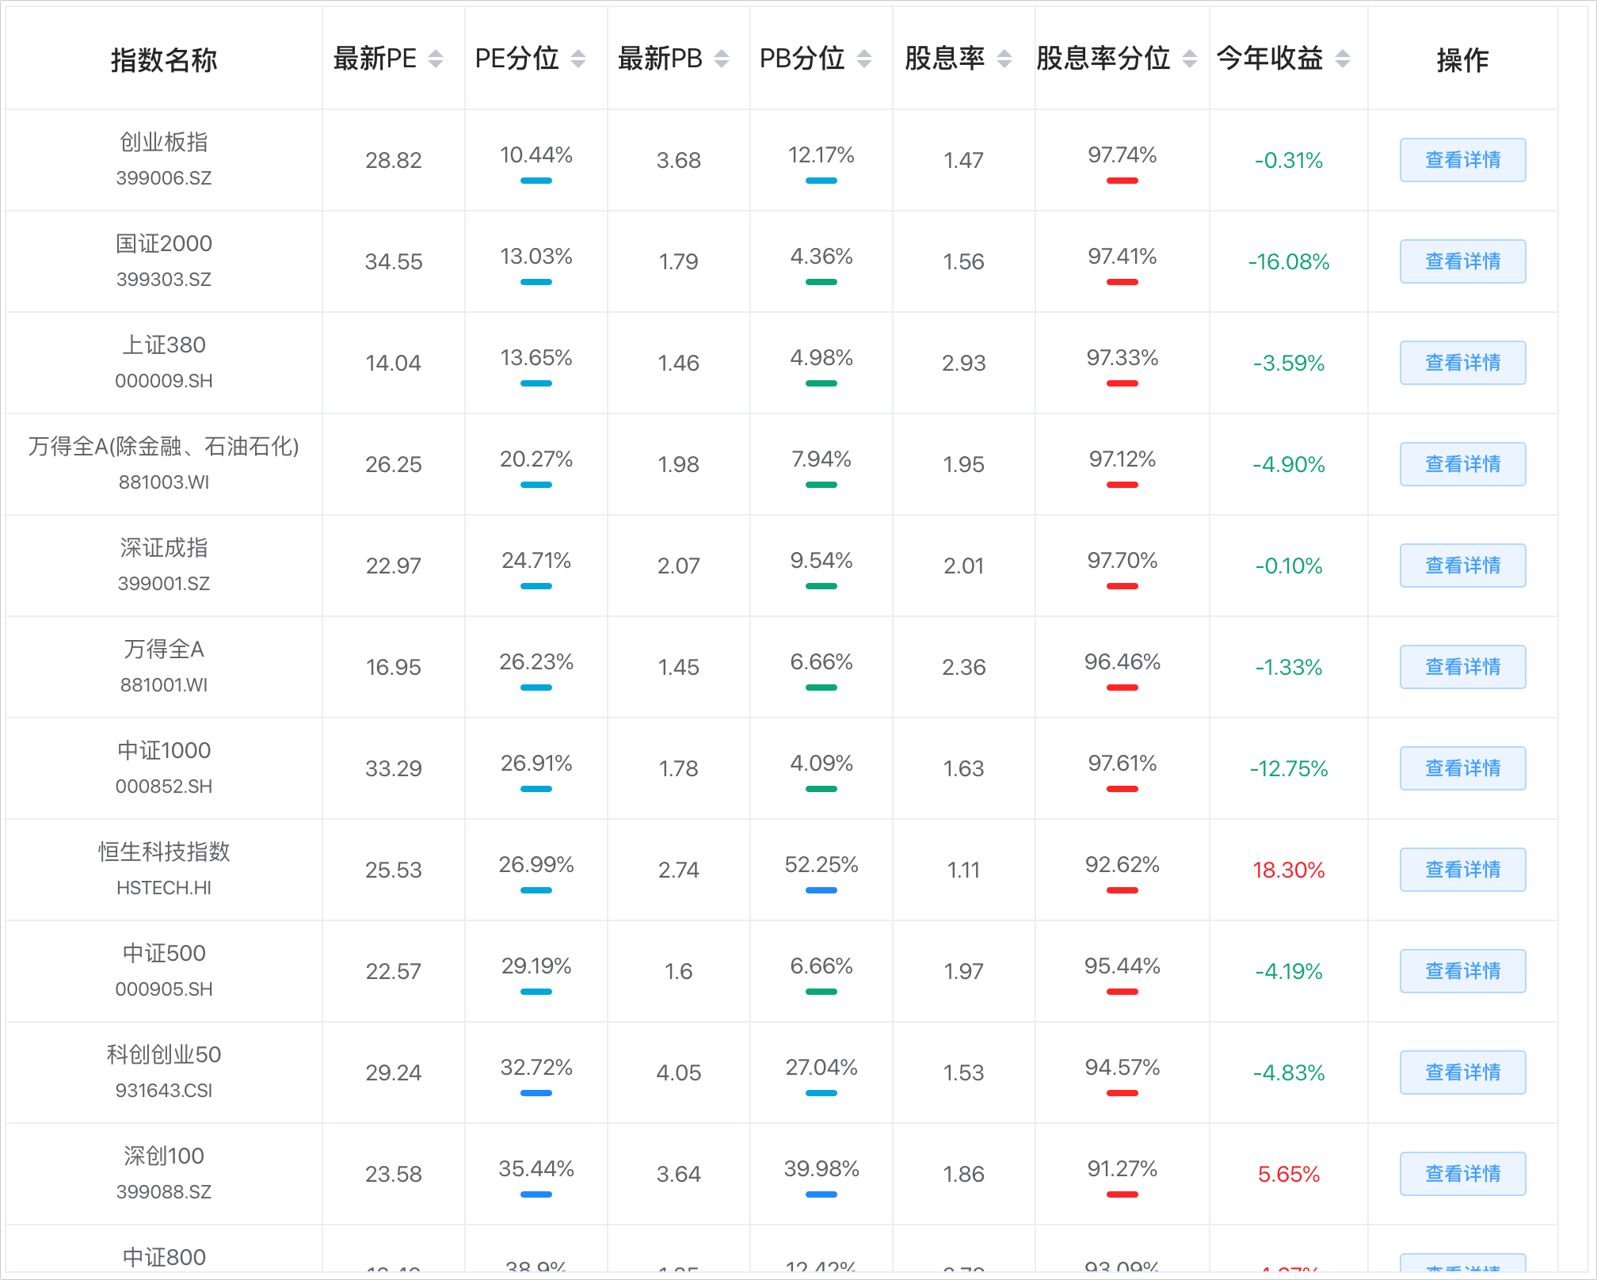Sort table by 最新PE sort arrows
This screenshot has height=1280, width=1597.
[x=436, y=59]
